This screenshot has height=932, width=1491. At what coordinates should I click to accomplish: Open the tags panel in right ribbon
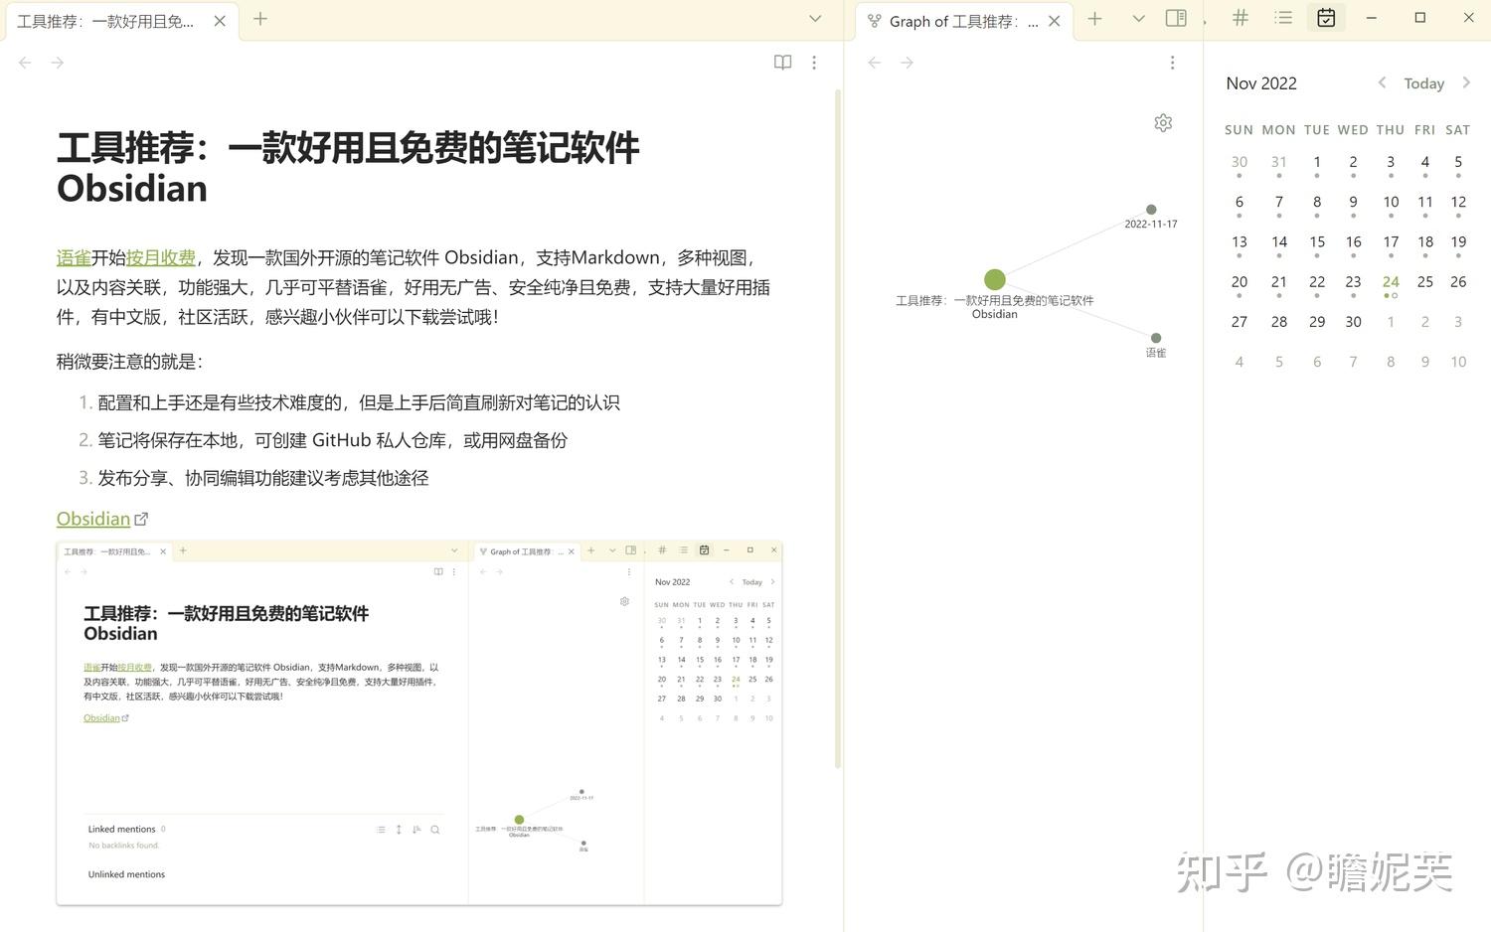coord(1240,17)
